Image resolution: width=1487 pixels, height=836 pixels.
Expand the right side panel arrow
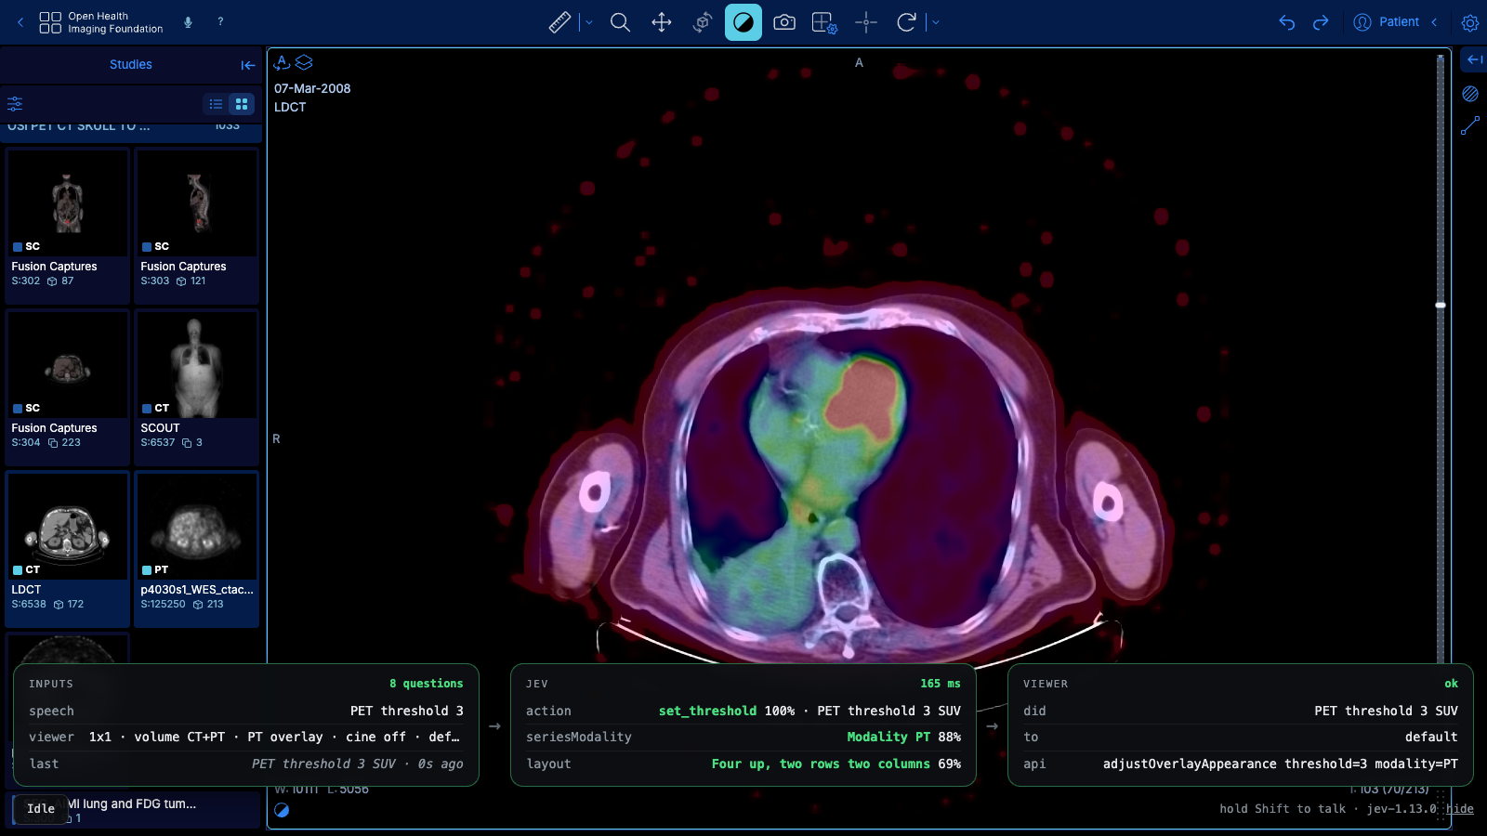click(x=1474, y=59)
